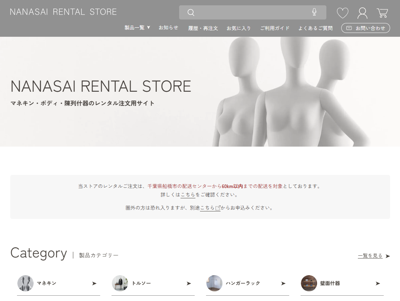
Task: Open the shopping cart
Action: pyautogui.click(x=383, y=13)
